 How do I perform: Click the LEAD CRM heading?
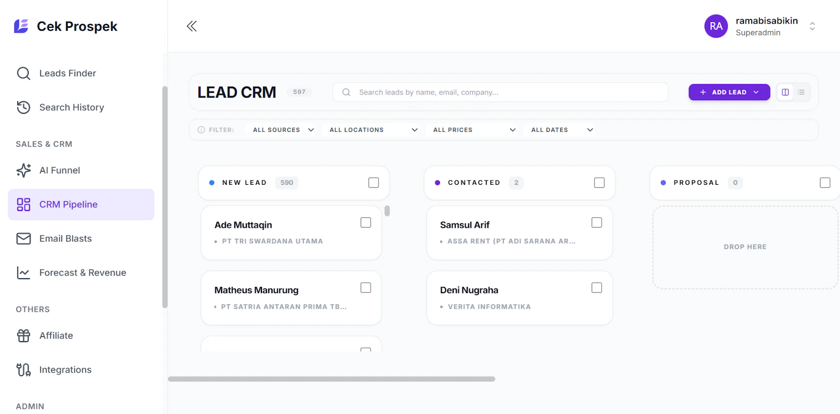(237, 92)
